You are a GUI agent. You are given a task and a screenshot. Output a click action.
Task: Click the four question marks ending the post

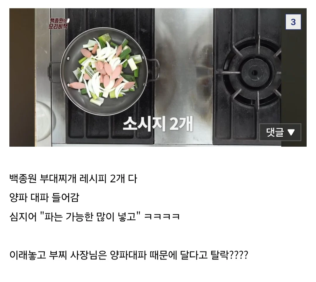(x=238, y=255)
